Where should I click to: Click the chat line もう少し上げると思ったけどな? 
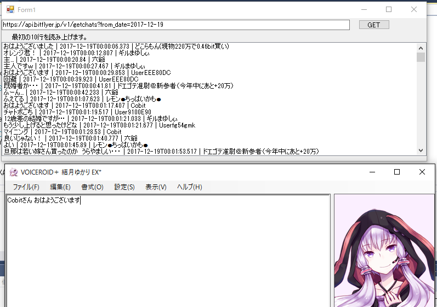[x=99, y=125]
